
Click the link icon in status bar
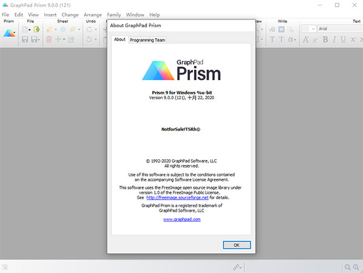[237, 267]
